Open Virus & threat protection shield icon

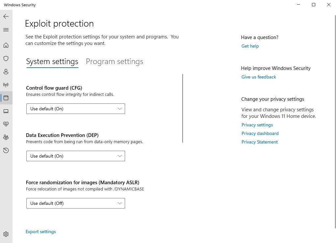(x=6, y=58)
